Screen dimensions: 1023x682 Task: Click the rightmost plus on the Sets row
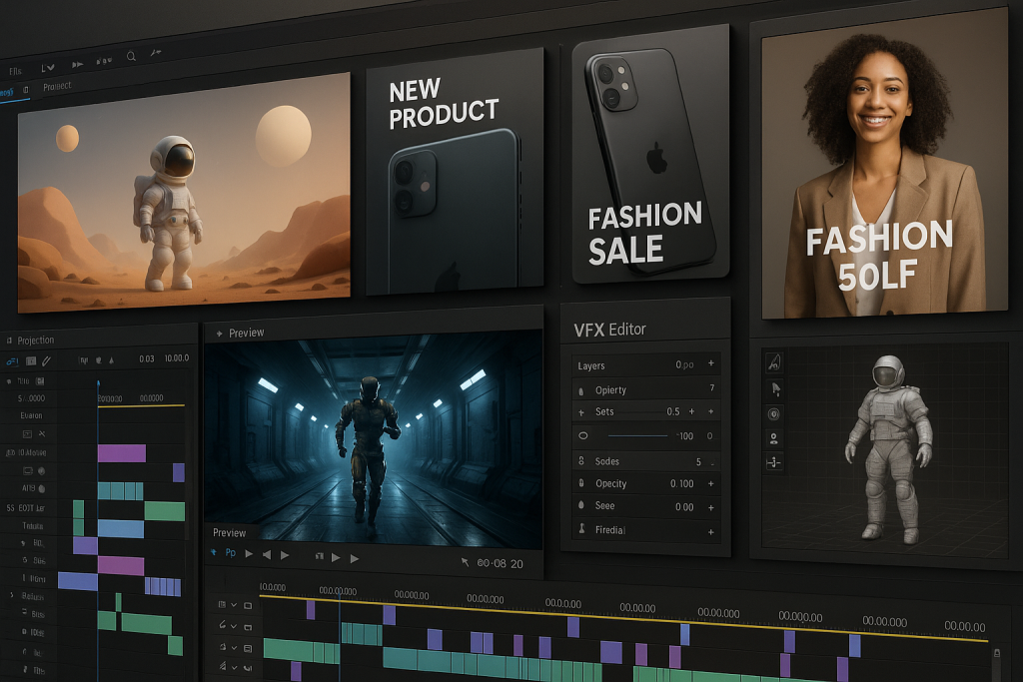711,411
